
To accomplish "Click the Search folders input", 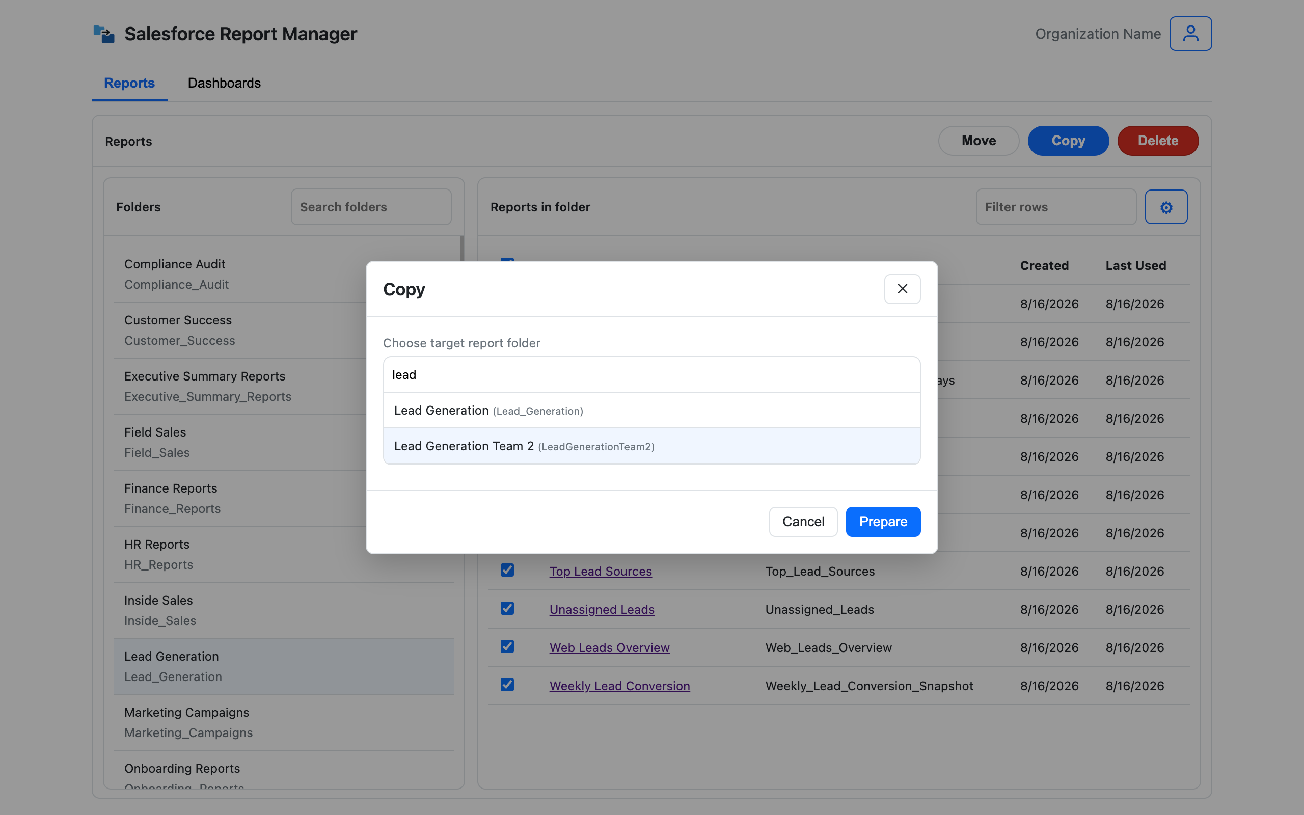I will pyautogui.click(x=371, y=207).
